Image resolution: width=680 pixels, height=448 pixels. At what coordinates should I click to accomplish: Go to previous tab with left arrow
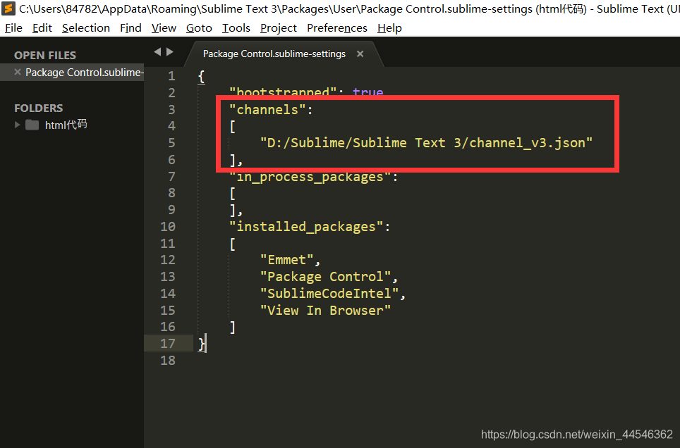click(x=157, y=52)
